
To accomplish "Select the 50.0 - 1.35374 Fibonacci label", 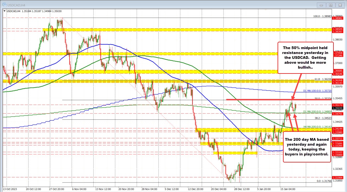I will [323, 99].
